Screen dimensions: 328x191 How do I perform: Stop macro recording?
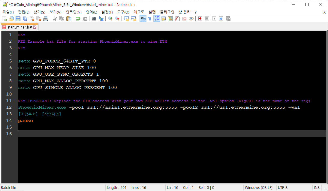click(207, 19)
